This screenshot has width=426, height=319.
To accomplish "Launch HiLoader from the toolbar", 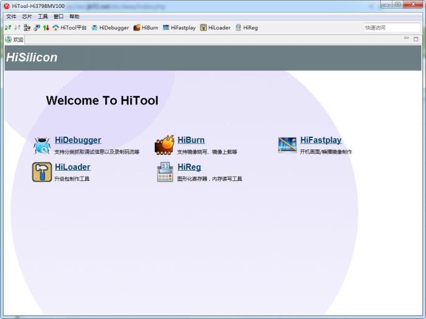I will click(215, 27).
